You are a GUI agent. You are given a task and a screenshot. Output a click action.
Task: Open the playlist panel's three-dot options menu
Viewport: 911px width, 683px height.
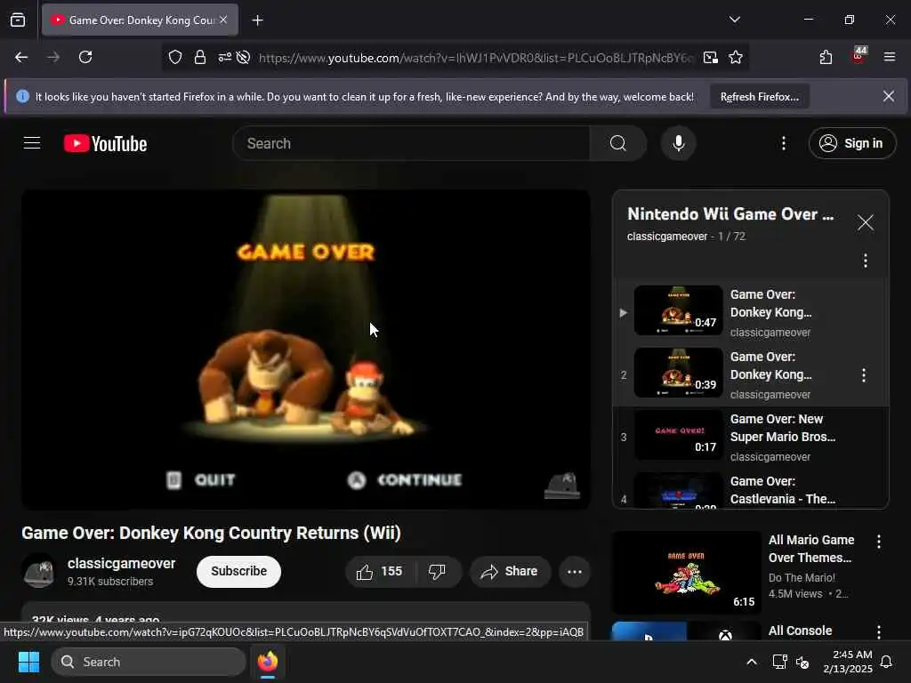pyautogui.click(x=865, y=261)
